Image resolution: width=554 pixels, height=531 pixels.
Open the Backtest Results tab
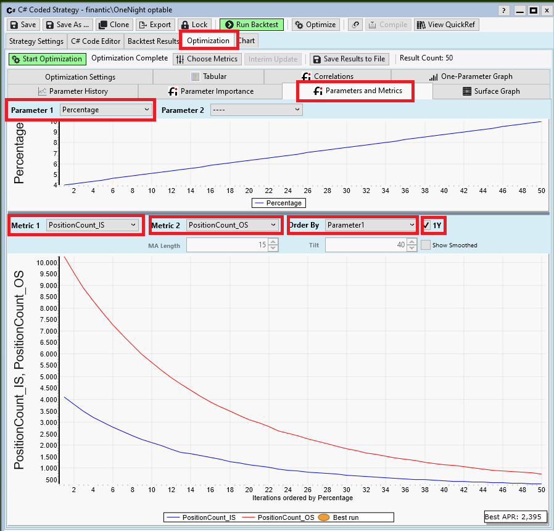153,41
